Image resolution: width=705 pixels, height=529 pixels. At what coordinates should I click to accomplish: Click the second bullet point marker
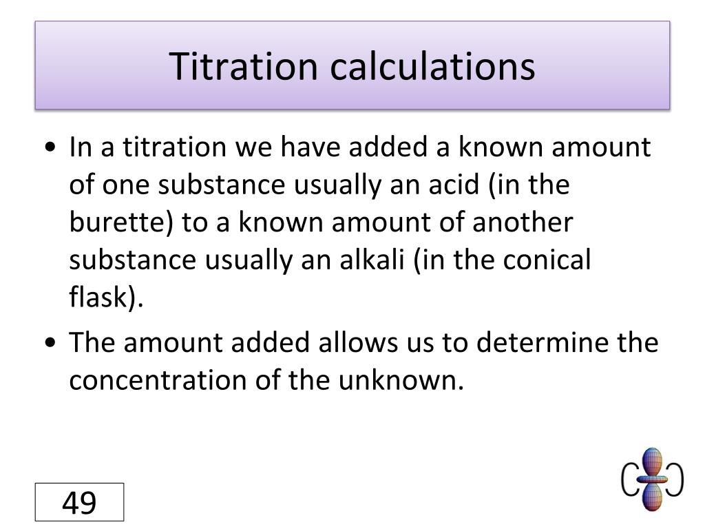[x=51, y=343]
